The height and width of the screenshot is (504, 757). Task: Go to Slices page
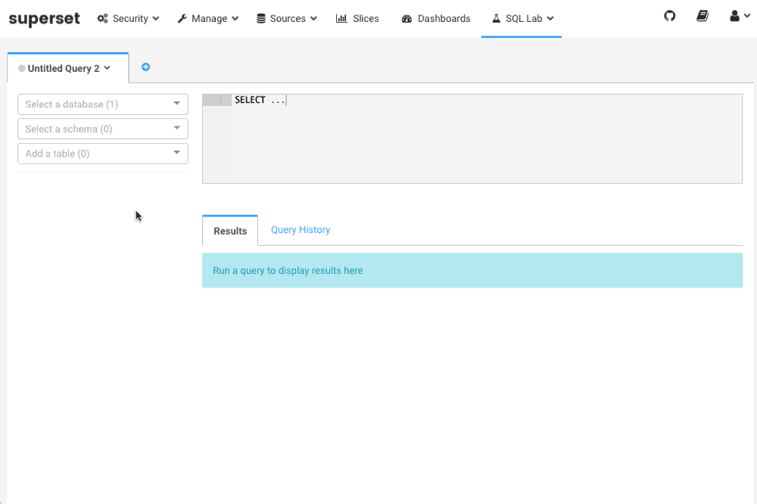[x=357, y=18]
